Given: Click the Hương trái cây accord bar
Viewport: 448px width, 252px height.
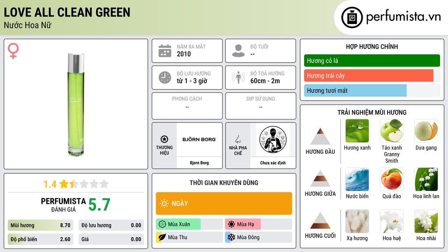Looking at the screenshot, I should click(x=372, y=76).
